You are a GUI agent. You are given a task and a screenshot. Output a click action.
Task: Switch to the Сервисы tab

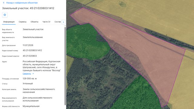[x=22, y=22]
